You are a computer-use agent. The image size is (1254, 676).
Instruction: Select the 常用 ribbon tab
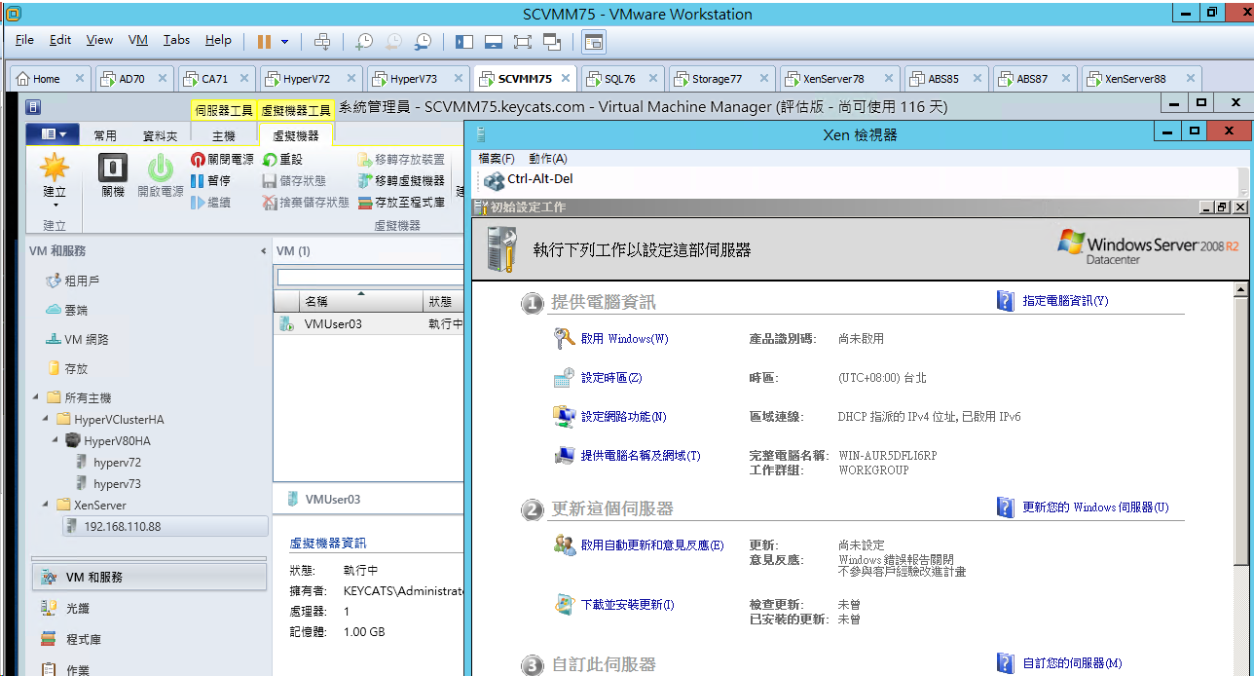click(105, 136)
